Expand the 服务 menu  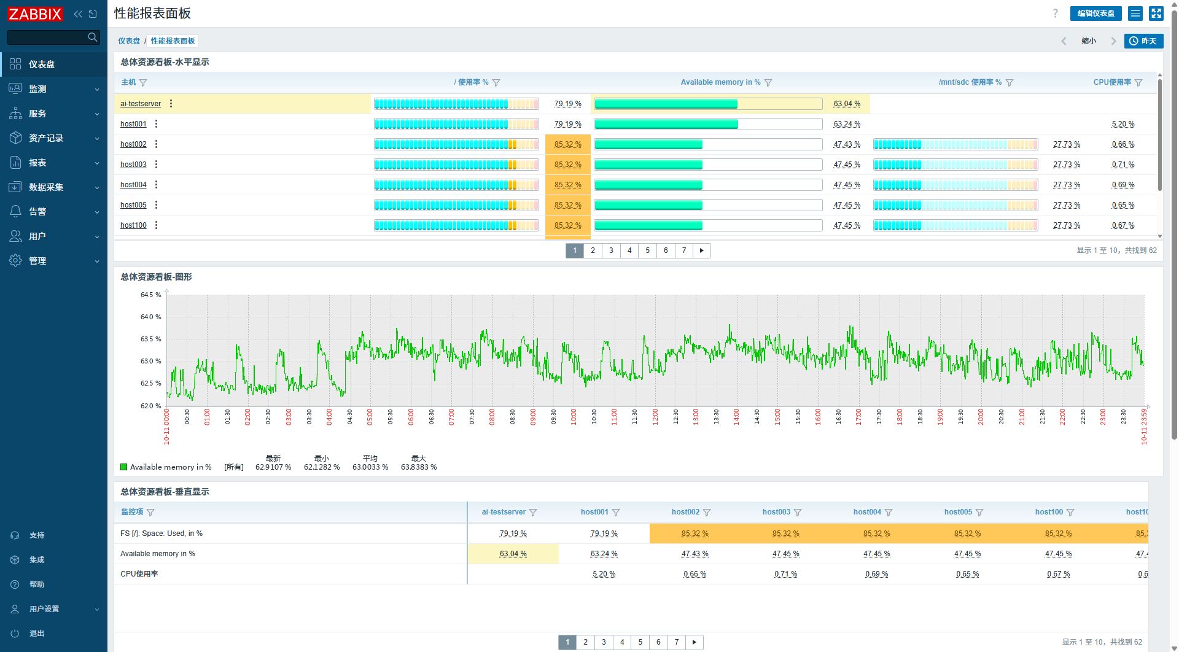53,114
